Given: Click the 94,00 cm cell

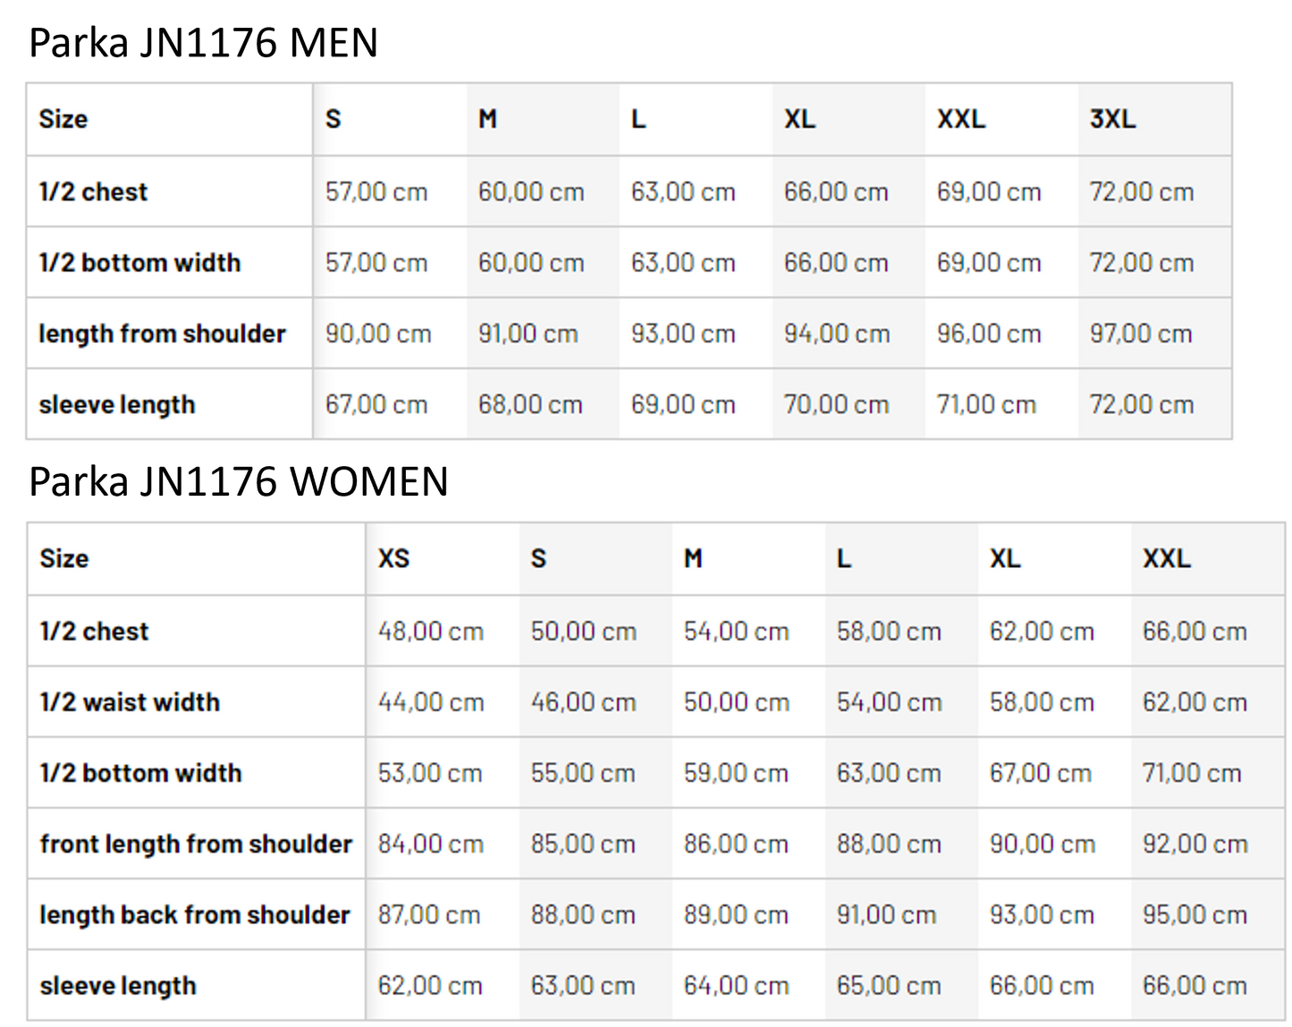Looking at the screenshot, I should (837, 334).
